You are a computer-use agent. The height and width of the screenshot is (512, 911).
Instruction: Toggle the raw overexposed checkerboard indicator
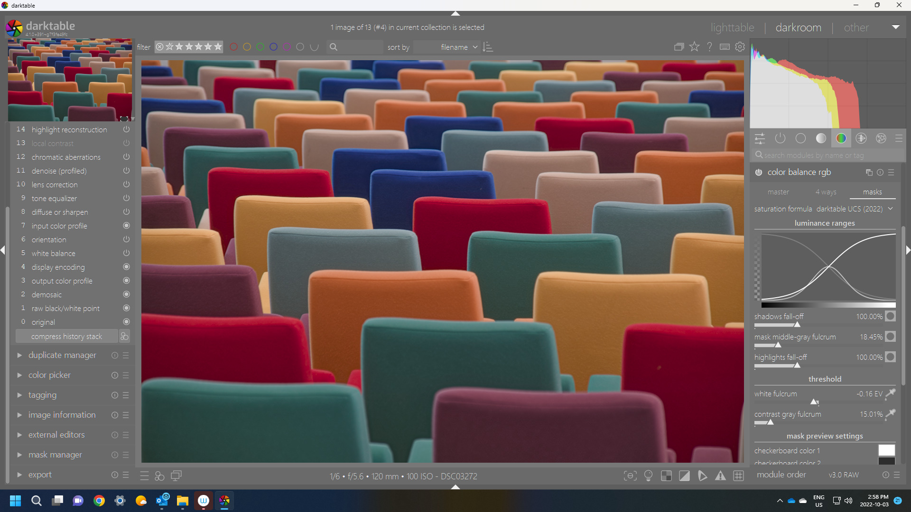pos(666,475)
